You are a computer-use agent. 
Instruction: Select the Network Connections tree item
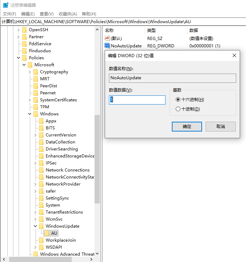(67, 170)
